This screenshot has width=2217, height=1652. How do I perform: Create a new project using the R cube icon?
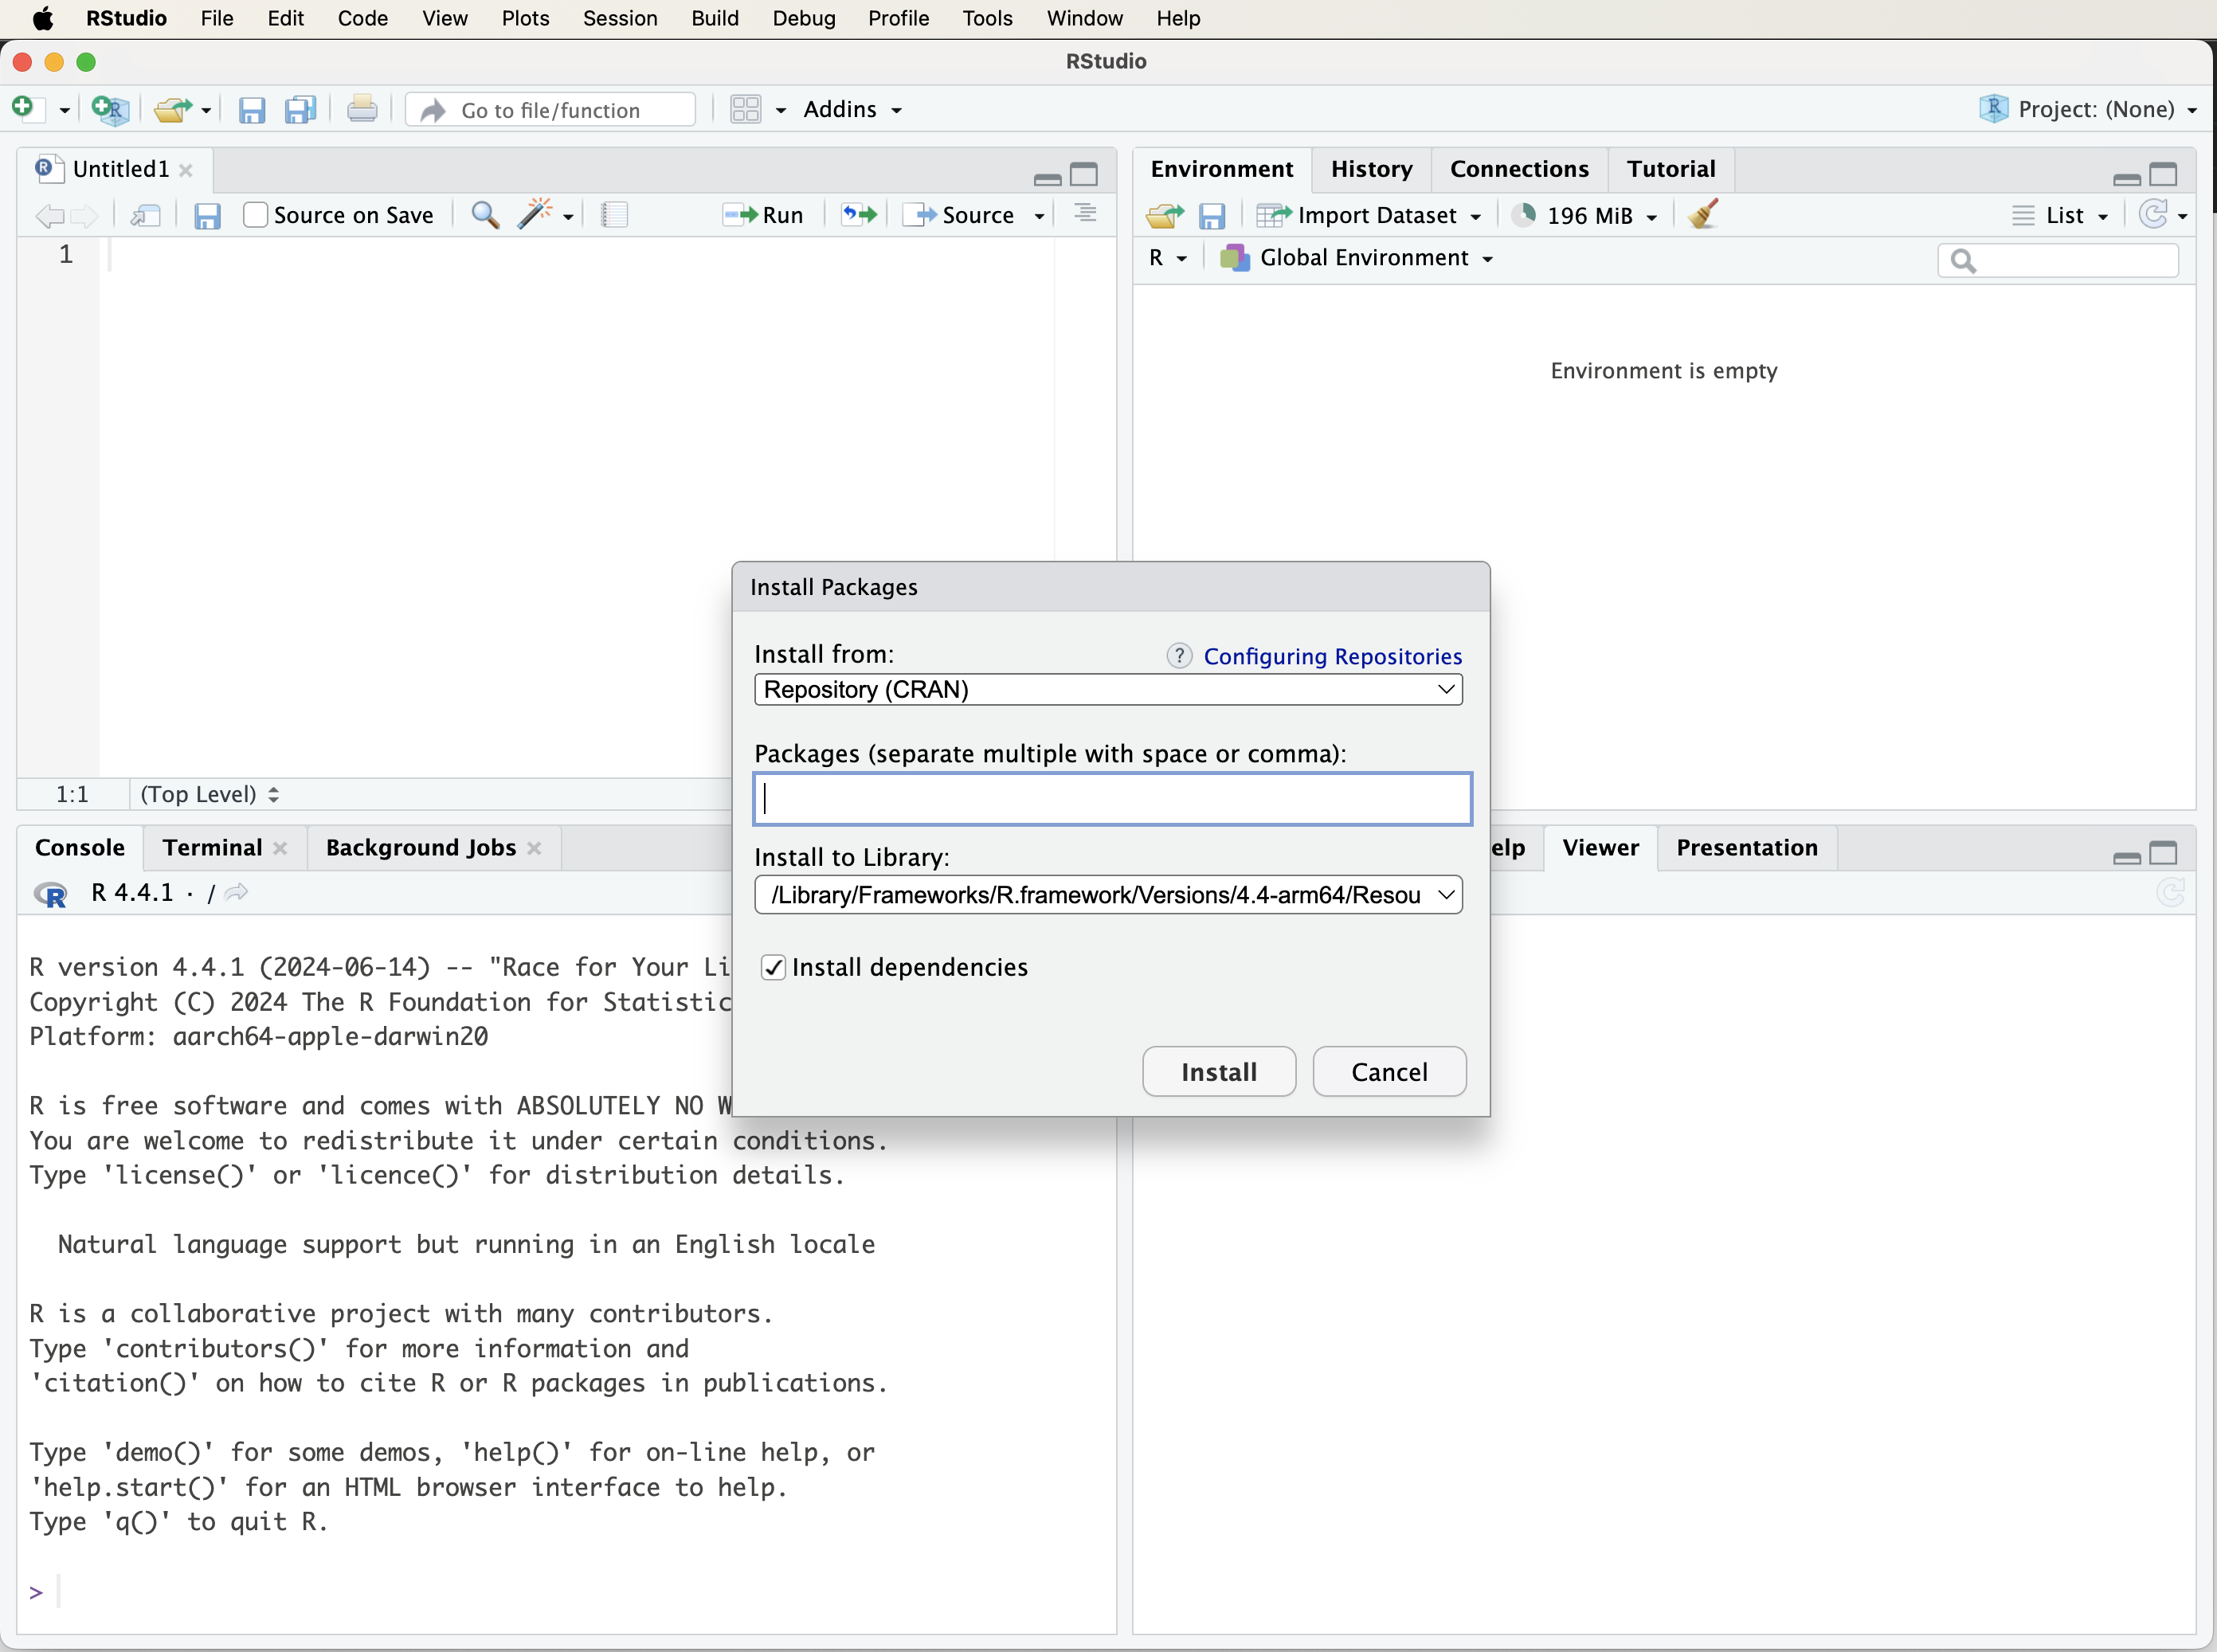(x=110, y=110)
